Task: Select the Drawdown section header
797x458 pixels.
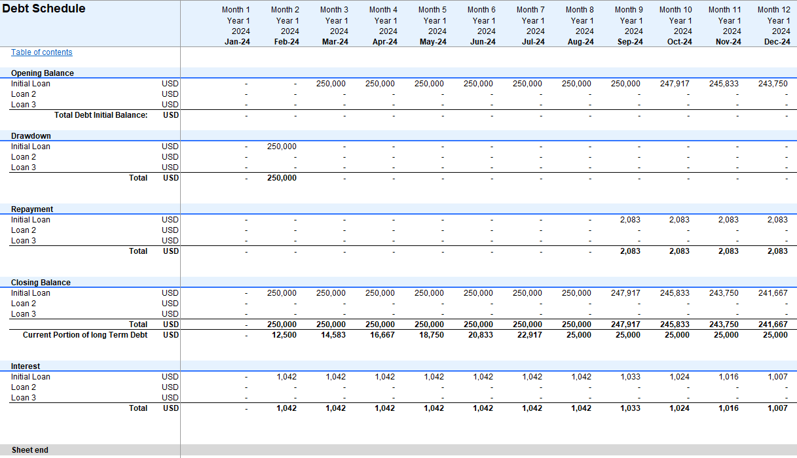Action: (31, 136)
